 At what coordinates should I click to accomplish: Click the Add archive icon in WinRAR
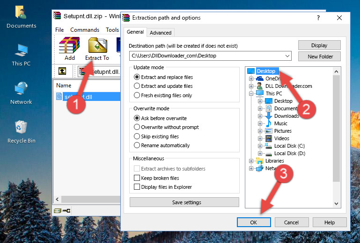click(x=69, y=45)
